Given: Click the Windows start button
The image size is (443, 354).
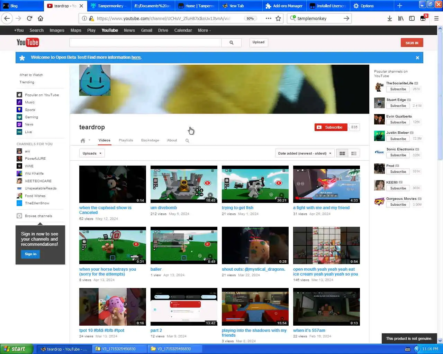Looking at the screenshot, I should pos(17,349).
